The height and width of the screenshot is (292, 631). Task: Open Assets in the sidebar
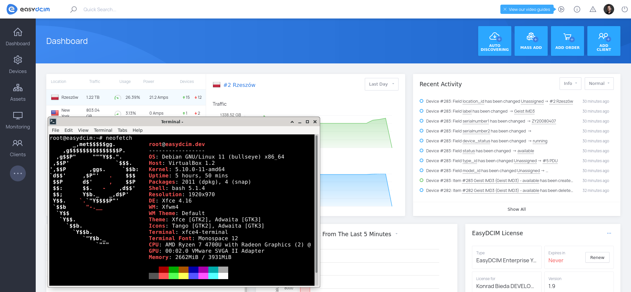pos(18,92)
